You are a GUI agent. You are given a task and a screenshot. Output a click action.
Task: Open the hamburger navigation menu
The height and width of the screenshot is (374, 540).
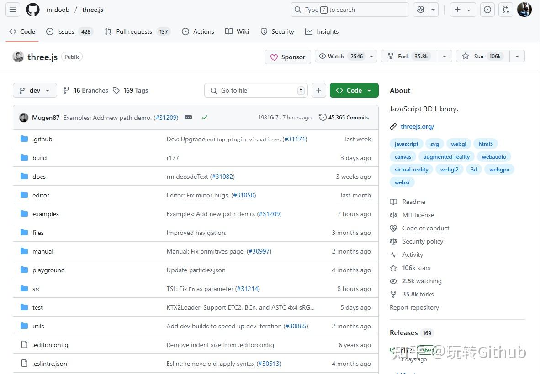coord(13,10)
